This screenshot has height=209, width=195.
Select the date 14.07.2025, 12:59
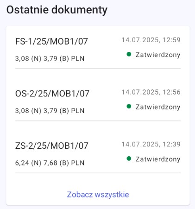tap(151, 40)
